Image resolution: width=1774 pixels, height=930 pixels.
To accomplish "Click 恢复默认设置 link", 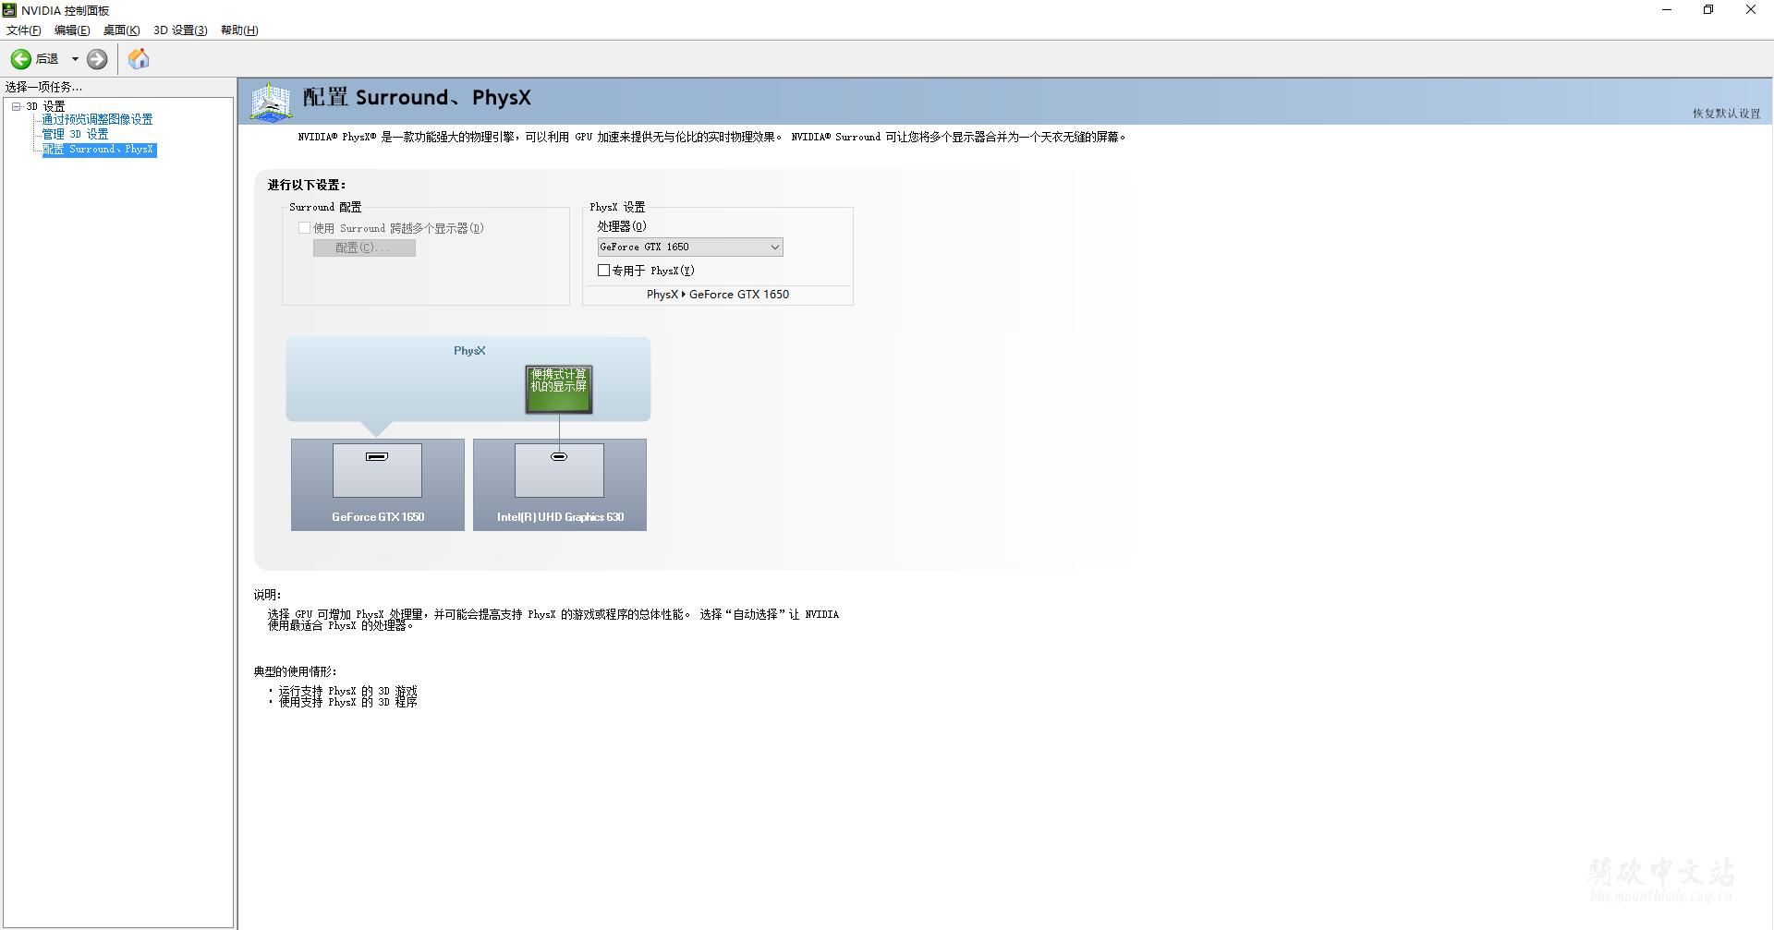I will [1726, 114].
